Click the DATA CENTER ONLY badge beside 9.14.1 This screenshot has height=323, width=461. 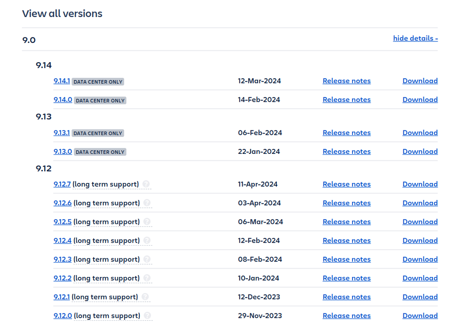point(97,82)
